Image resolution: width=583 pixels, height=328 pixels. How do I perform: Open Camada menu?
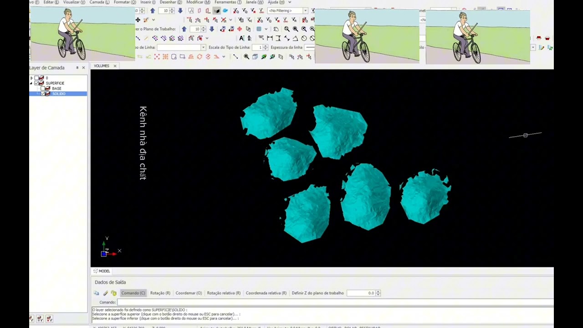[x=99, y=2]
